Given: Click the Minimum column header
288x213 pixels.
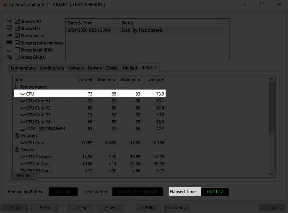Looking at the screenshot, I should click(x=106, y=80).
